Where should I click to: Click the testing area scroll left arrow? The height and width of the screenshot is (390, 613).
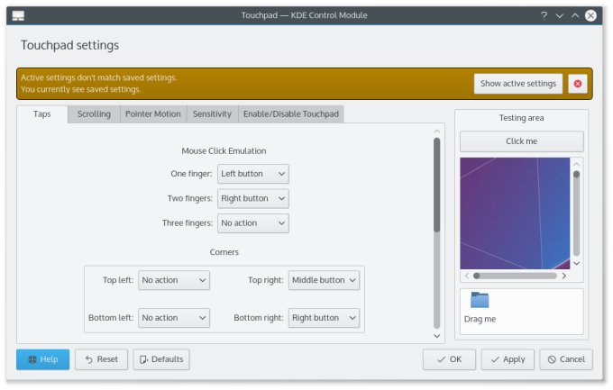(467, 276)
